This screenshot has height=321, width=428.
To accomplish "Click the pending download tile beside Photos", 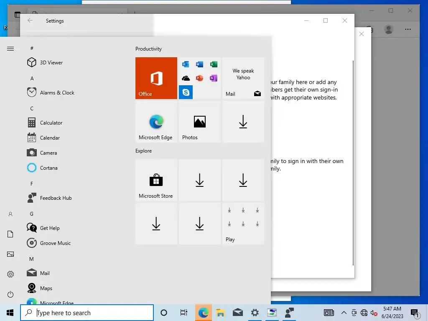I will tap(243, 122).
